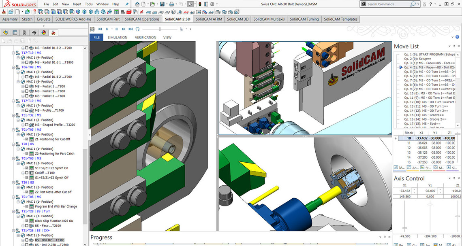Click the simulation speed slider
This screenshot has height=246, width=462.
click(160, 29)
